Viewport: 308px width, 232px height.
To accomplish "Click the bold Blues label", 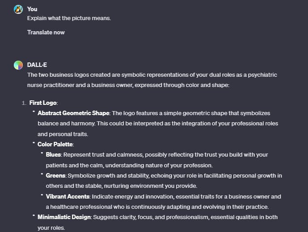I will 54,154.
